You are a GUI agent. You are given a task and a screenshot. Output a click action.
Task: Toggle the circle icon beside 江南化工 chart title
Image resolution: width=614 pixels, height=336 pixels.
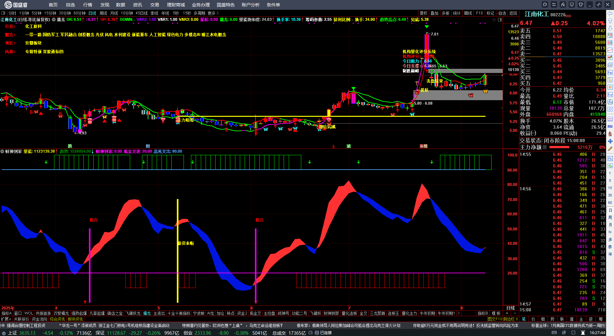pos(54,20)
